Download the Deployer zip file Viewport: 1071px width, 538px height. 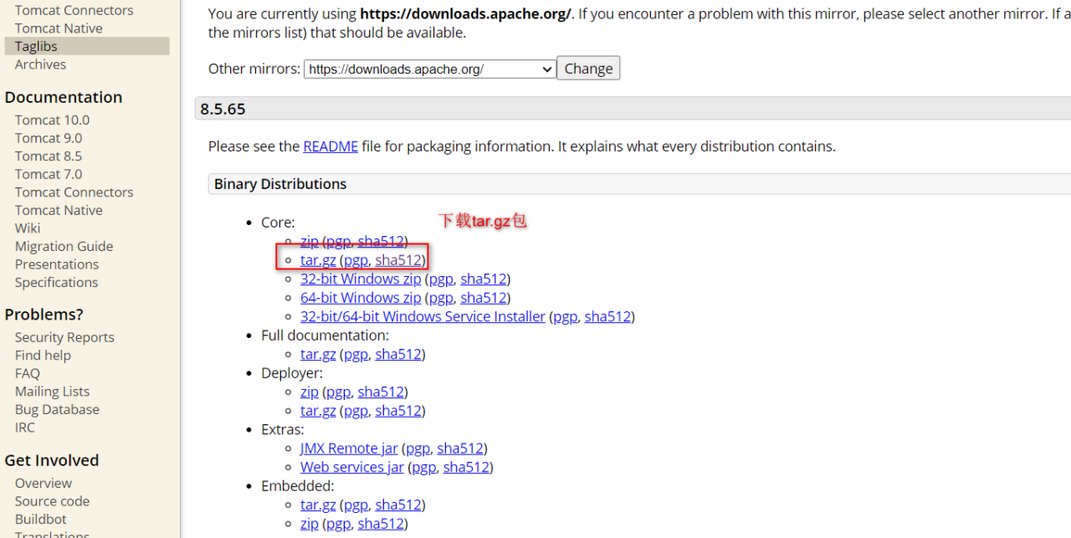tap(310, 392)
